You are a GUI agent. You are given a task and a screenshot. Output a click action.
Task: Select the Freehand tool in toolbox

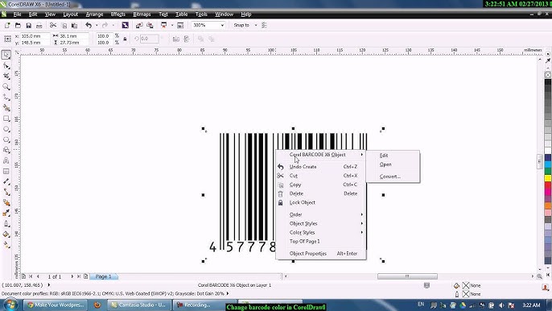tap(6, 97)
